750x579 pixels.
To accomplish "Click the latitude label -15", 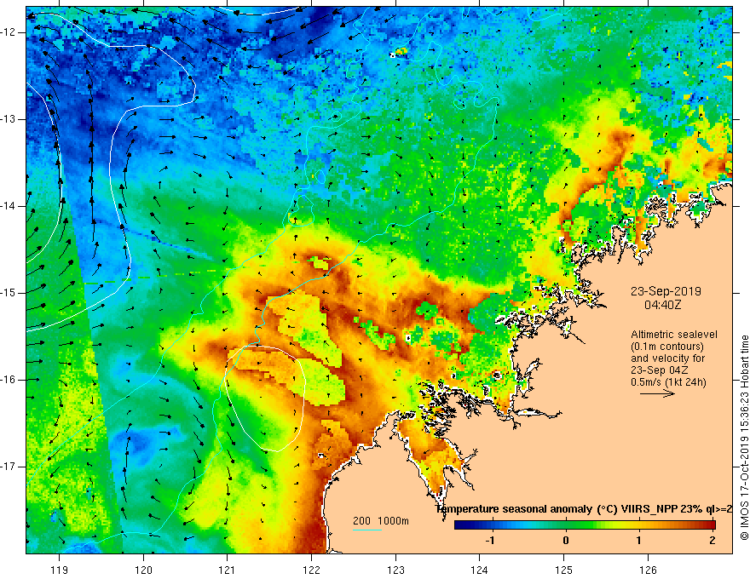I will 9,293.
